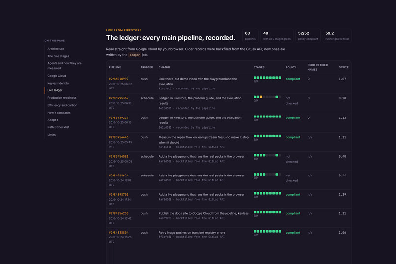Jump to The nine stages section
Viewport: 396px width, 264px height.
[x=58, y=56]
